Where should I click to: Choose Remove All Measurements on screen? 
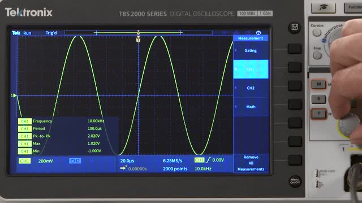pos(251,163)
